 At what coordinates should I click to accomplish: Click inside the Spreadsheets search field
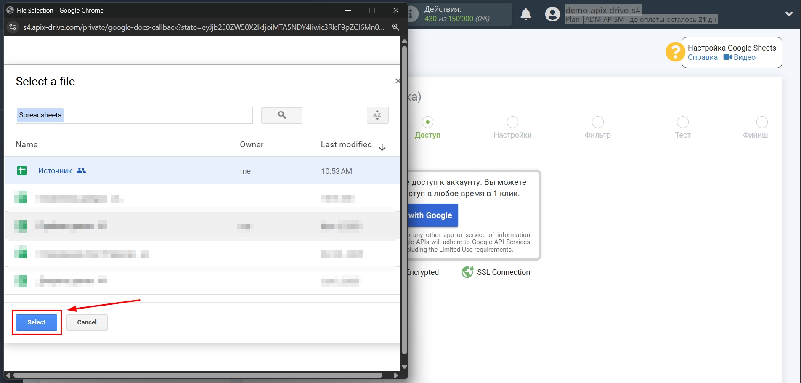pyautogui.click(x=134, y=115)
